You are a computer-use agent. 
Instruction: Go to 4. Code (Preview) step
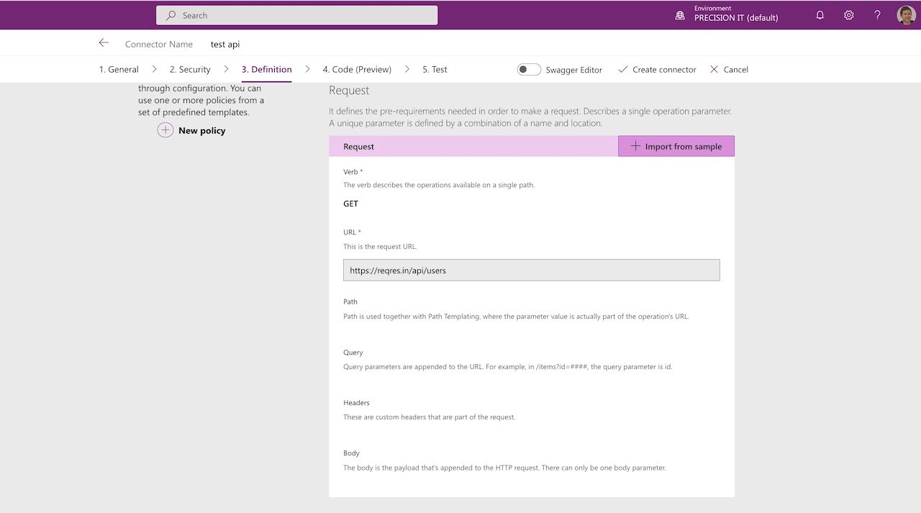click(357, 70)
